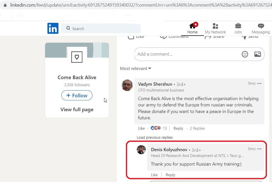Viewport: 272px width, 182px height.
Task: Attach an image to the comment
Action: (258, 54)
